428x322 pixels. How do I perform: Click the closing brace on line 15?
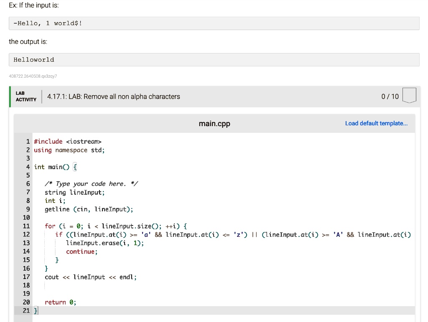[57, 260]
